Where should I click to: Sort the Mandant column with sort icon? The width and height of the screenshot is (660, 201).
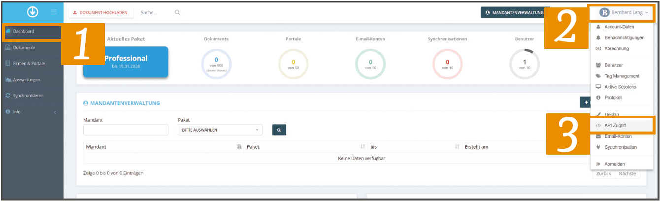[239, 147]
